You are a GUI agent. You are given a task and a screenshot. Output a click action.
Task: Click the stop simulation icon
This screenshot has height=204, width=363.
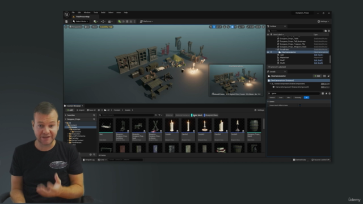click(127, 22)
